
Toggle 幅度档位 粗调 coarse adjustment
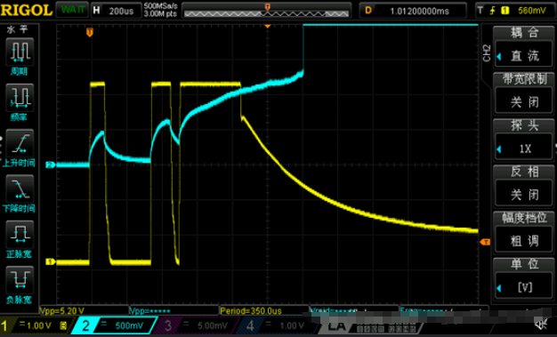click(524, 241)
